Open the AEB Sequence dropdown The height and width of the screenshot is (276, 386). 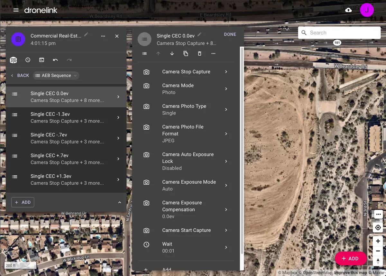click(56, 76)
